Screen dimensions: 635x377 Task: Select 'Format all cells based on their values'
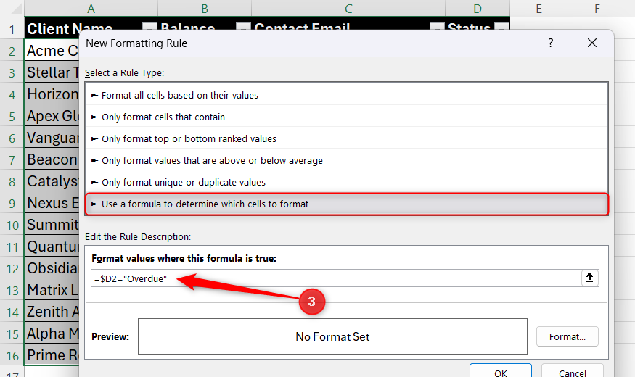[x=347, y=95]
